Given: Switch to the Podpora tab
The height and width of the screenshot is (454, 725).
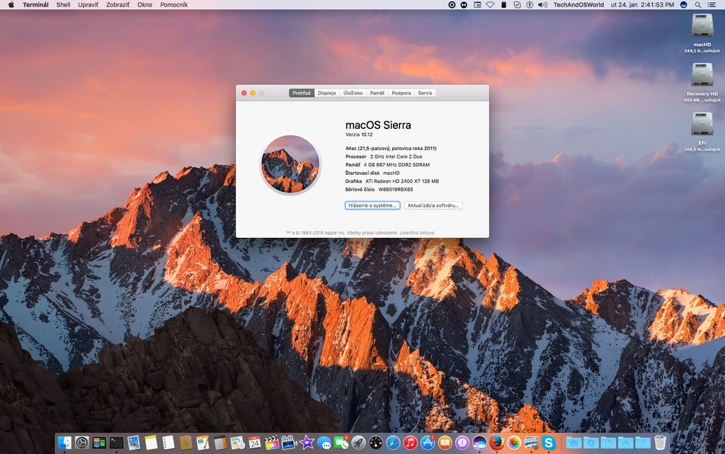Looking at the screenshot, I should 401,93.
